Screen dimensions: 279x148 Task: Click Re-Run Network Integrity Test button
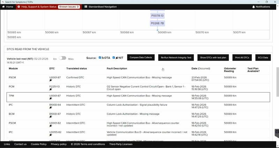[x=176, y=57]
